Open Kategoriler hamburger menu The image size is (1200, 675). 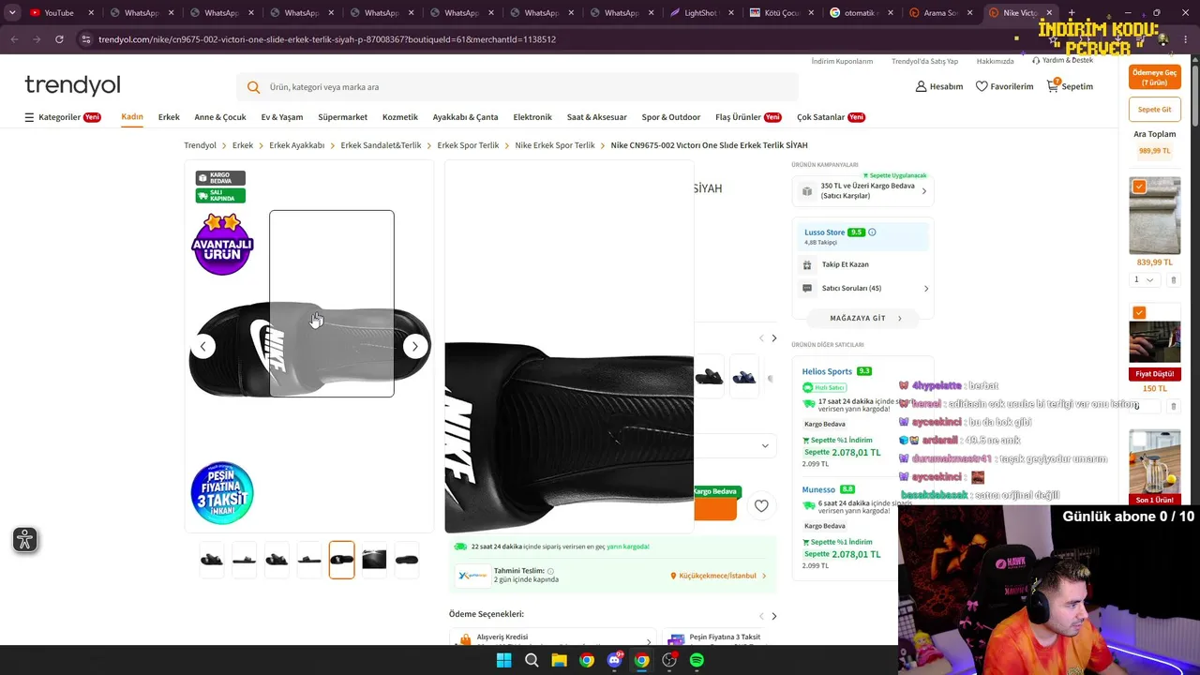pyautogui.click(x=62, y=117)
